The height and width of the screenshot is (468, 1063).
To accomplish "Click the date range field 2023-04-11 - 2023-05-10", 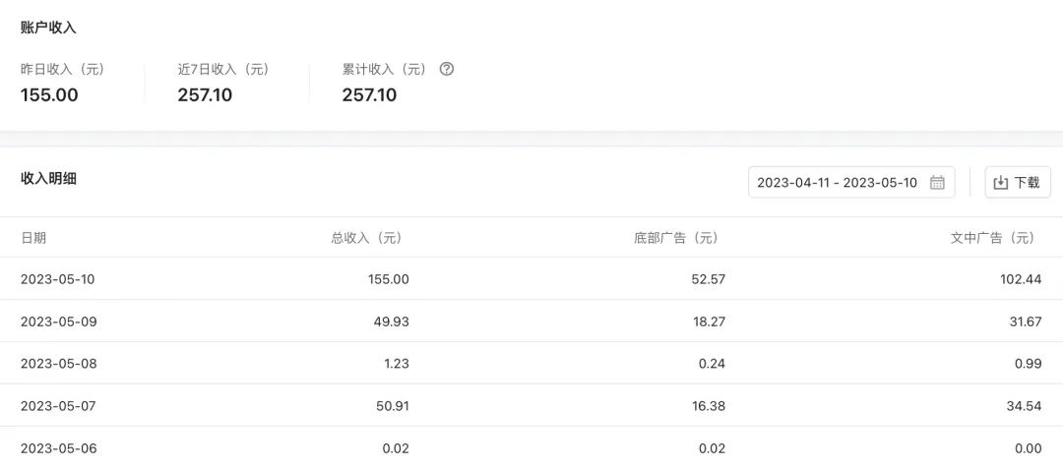I will (x=837, y=183).
